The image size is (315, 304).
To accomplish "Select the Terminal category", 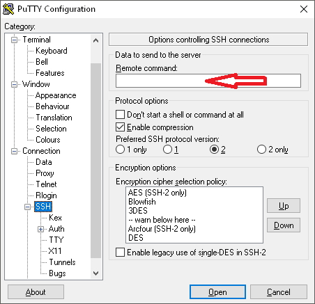I will point(36,40).
